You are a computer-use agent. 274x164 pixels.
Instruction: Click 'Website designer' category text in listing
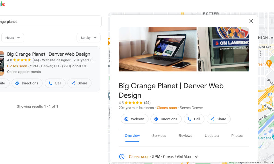click(x=56, y=60)
